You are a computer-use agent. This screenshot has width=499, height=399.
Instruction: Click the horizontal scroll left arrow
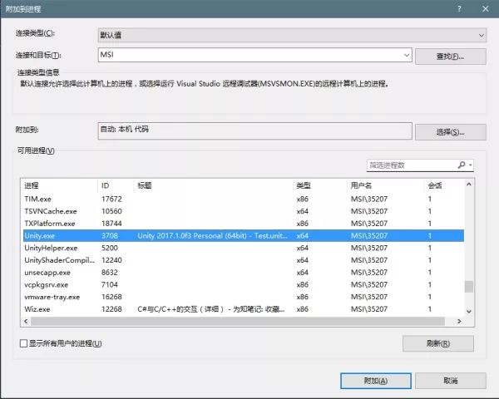(26, 322)
